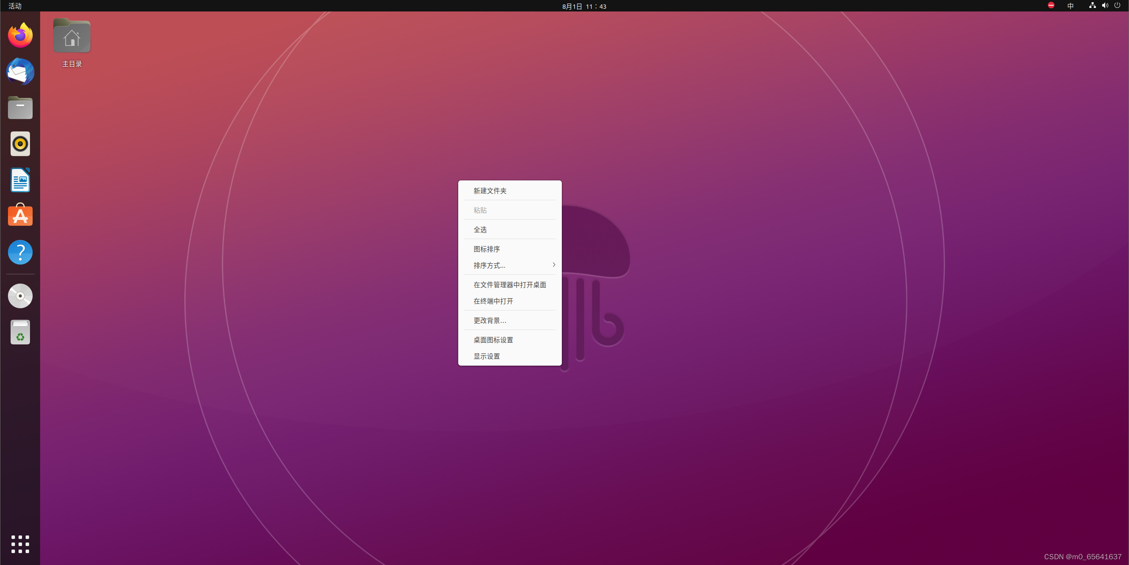Open Ubuntu Software center
The image size is (1129, 565).
click(20, 216)
